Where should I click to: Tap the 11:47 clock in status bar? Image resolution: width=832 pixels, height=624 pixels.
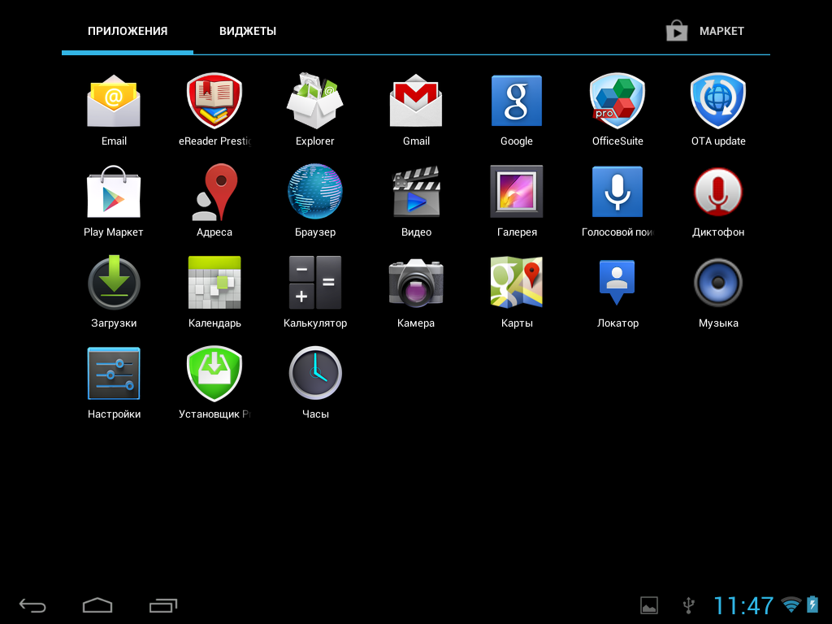point(743,605)
